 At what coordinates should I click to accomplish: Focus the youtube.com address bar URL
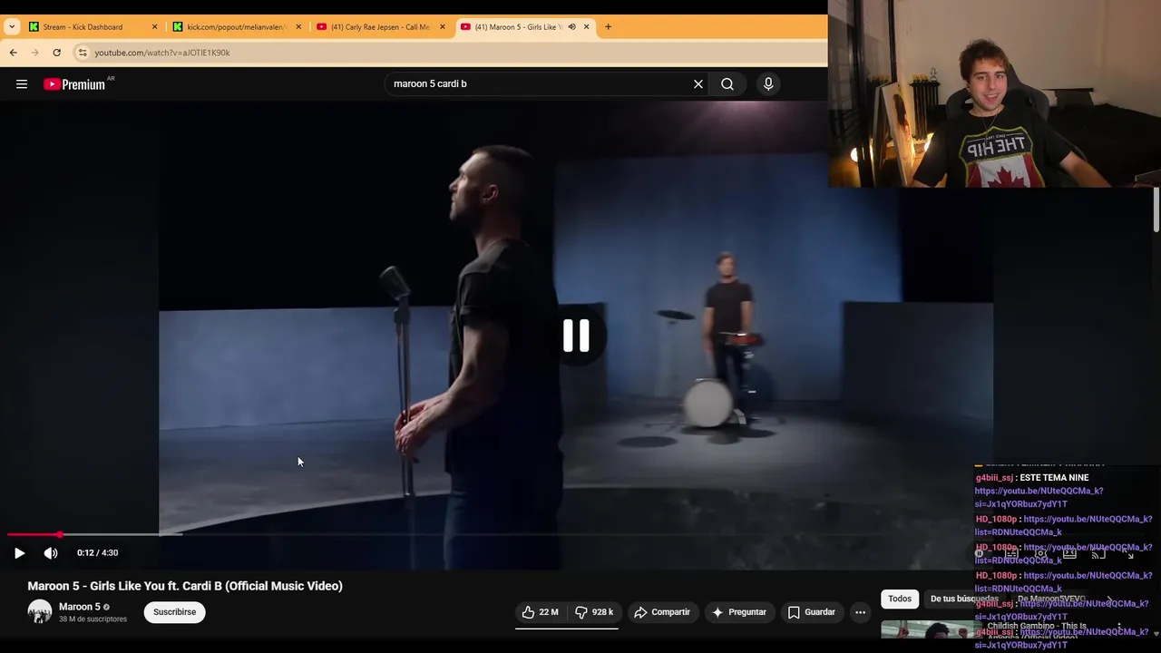[x=162, y=53]
